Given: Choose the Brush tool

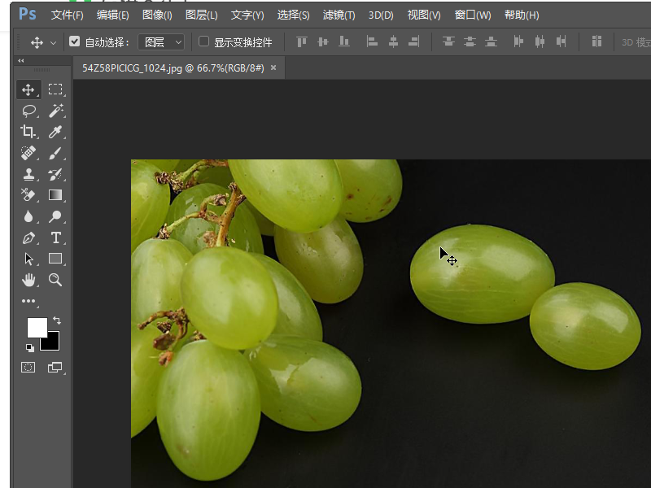Looking at the screenshot, I should click(x=55, y=153).
